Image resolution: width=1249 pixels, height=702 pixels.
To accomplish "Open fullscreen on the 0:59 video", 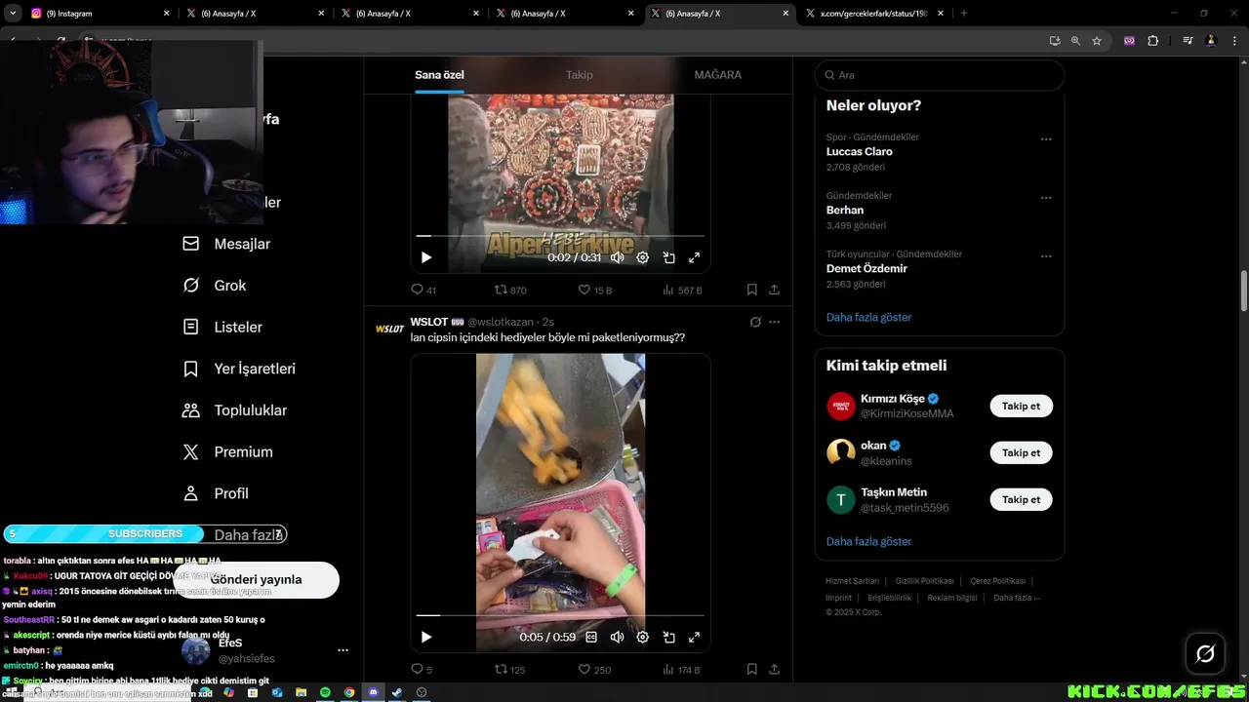I will pos(695,637).
